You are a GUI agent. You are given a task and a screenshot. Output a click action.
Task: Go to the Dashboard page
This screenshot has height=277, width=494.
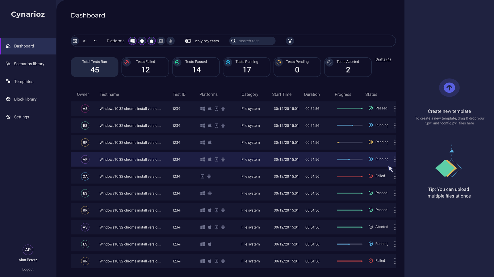click(x=28, y=46)
